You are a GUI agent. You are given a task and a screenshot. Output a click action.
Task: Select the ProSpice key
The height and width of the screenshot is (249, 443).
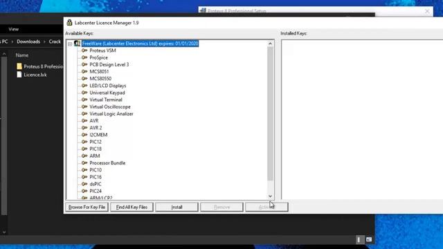pos(98,57)
